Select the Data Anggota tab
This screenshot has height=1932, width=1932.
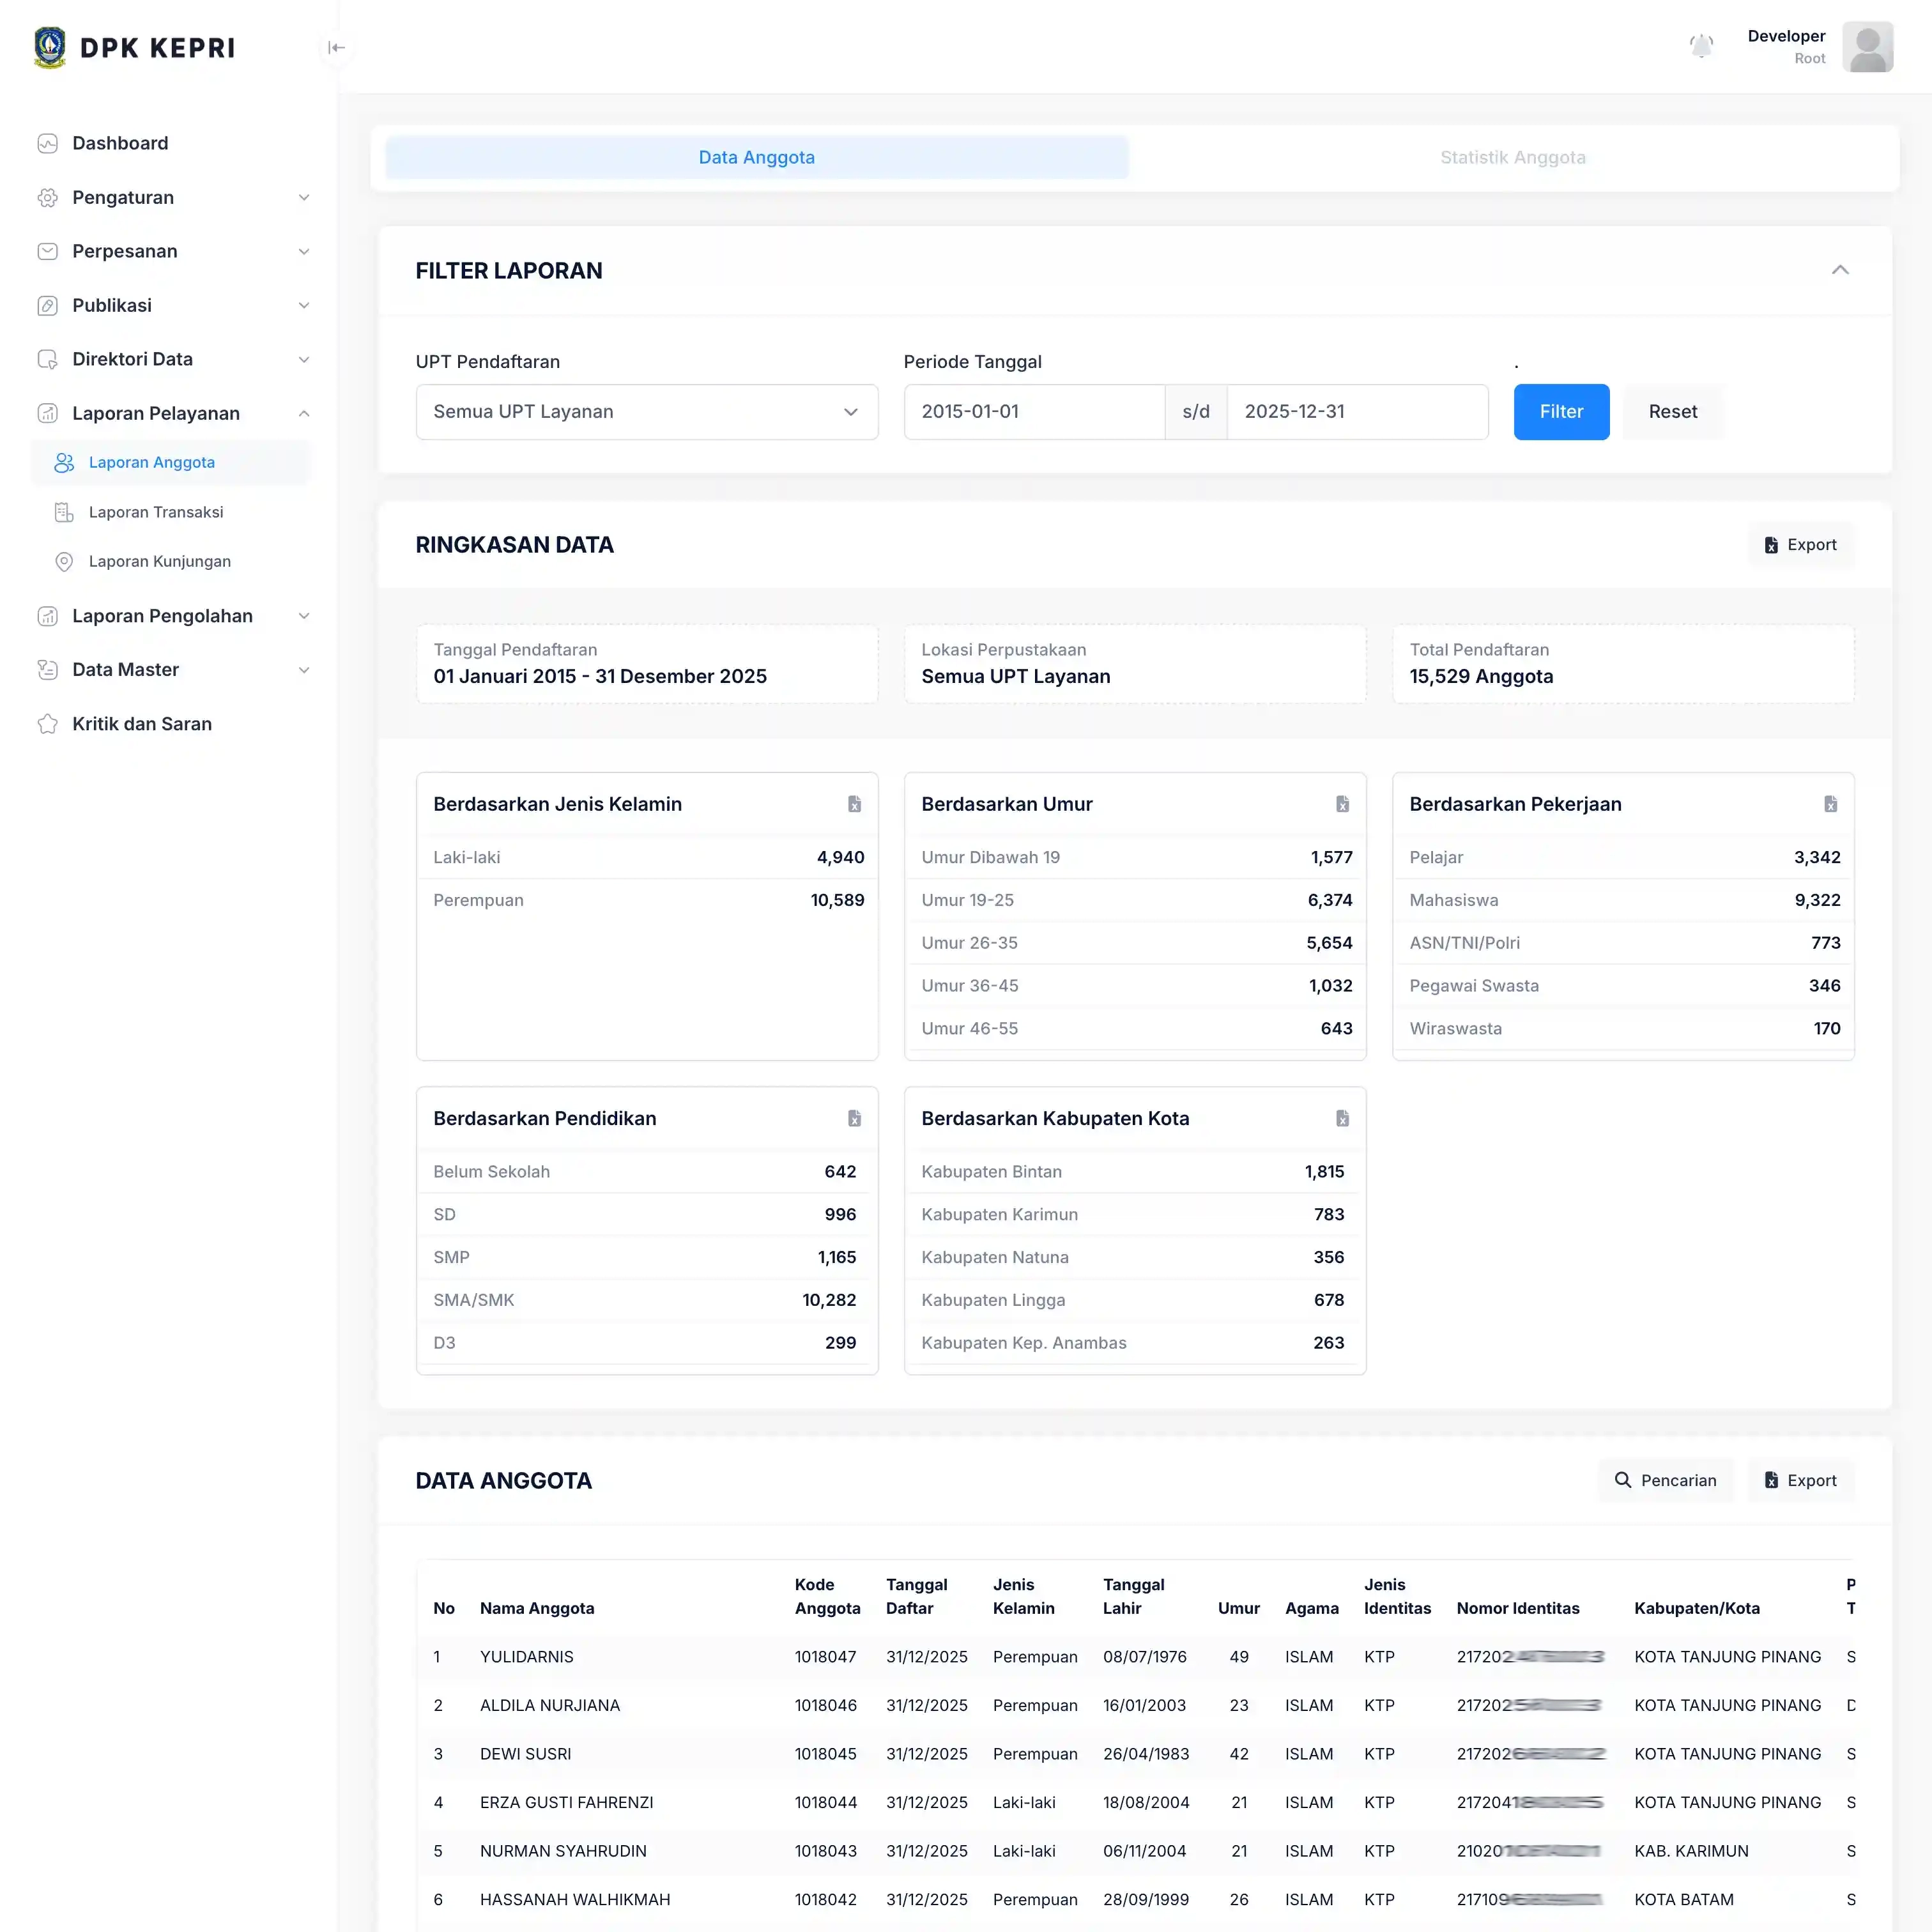coord(756,157)
